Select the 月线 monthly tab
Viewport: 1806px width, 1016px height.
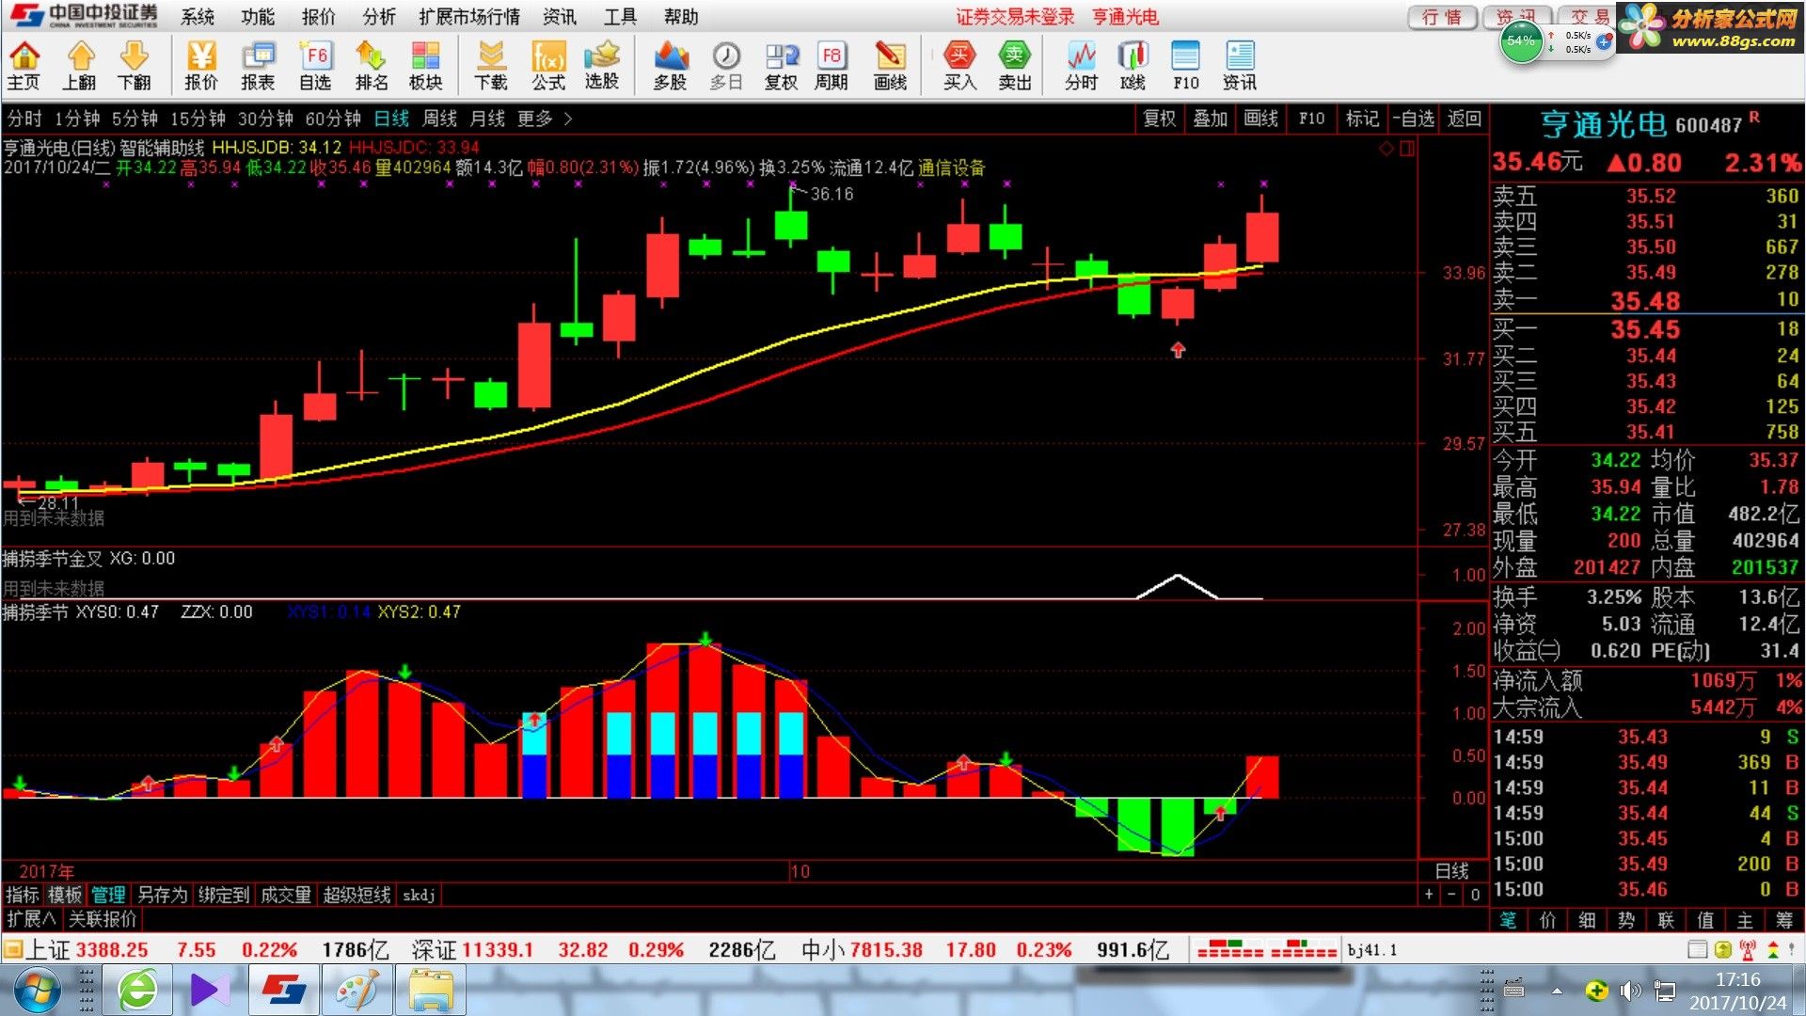(x=487, y=119)
